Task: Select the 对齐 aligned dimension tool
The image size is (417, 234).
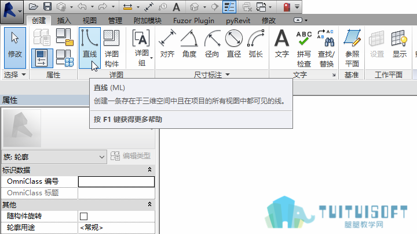Action: 167,44
